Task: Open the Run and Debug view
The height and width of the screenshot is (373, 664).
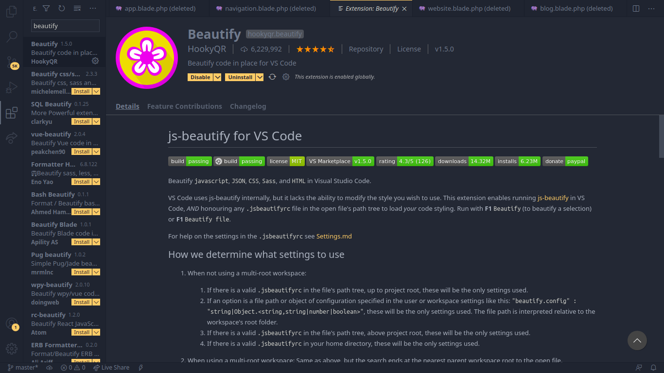Action: pos(12,88)
